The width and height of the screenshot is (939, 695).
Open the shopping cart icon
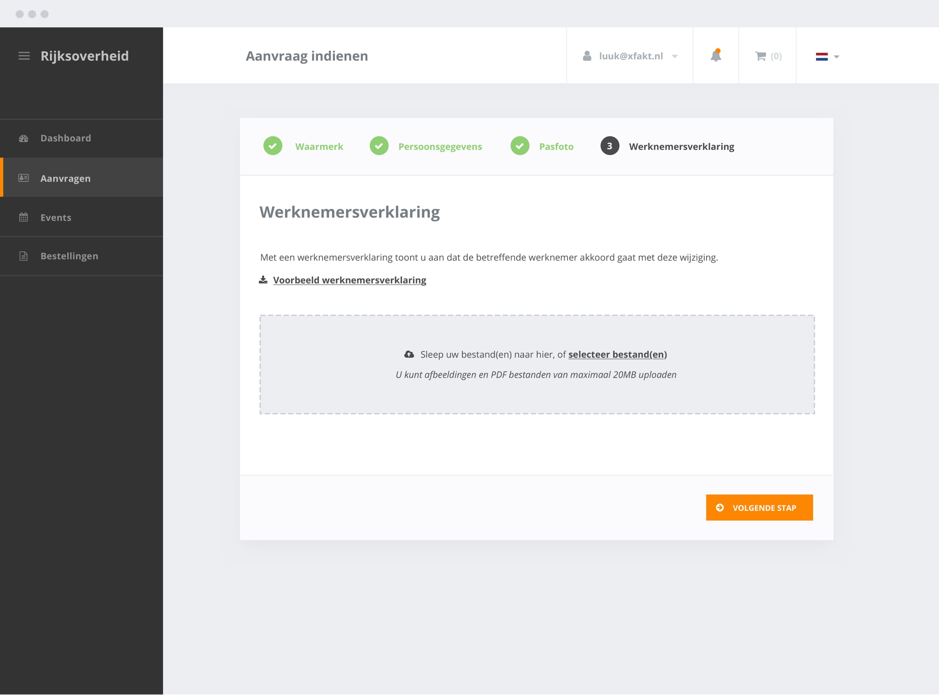pyautogui.click(x=761, y=56)
